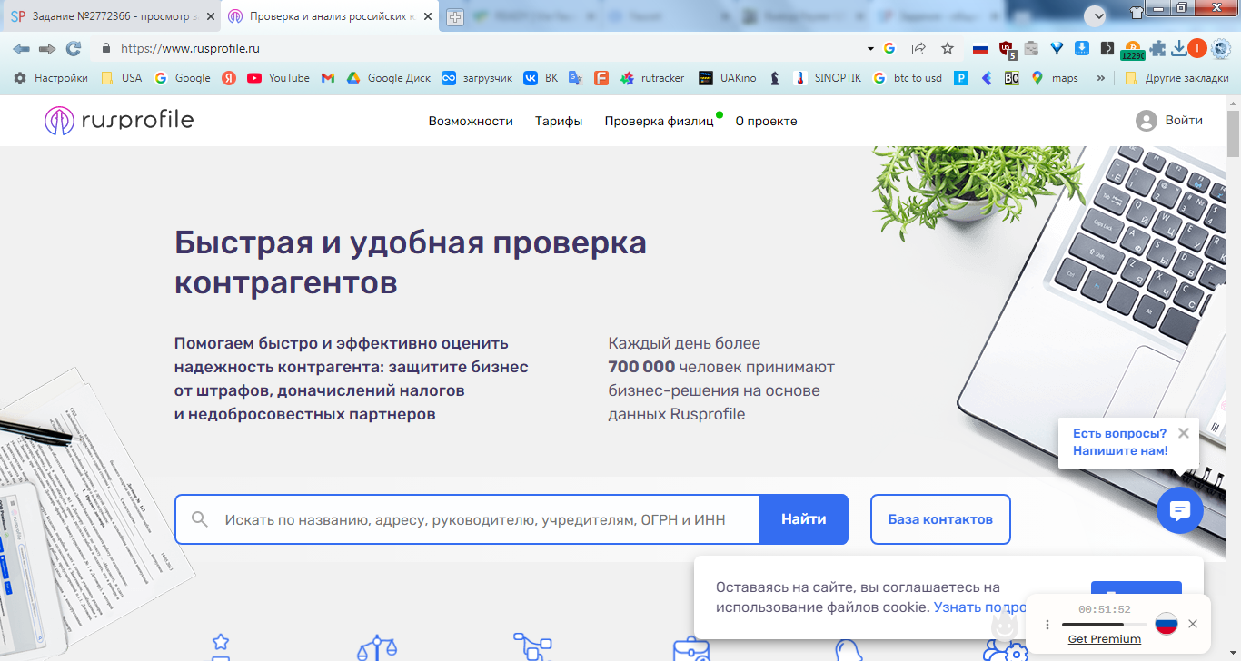Click the user avatar icon beside Войти
This screenshot has height=661, width=1241.
pos(1146,121)
